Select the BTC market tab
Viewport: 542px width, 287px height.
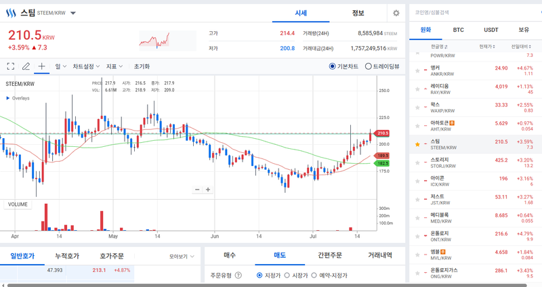[x=459, y=30]
